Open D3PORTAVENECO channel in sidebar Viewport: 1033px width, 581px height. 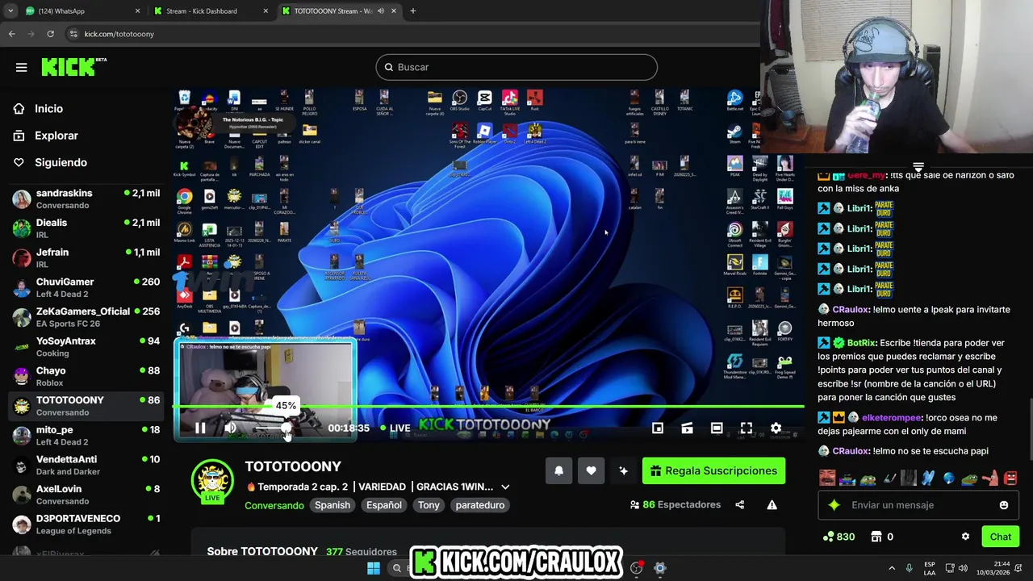pyautogui.click(x=86, y=525)
